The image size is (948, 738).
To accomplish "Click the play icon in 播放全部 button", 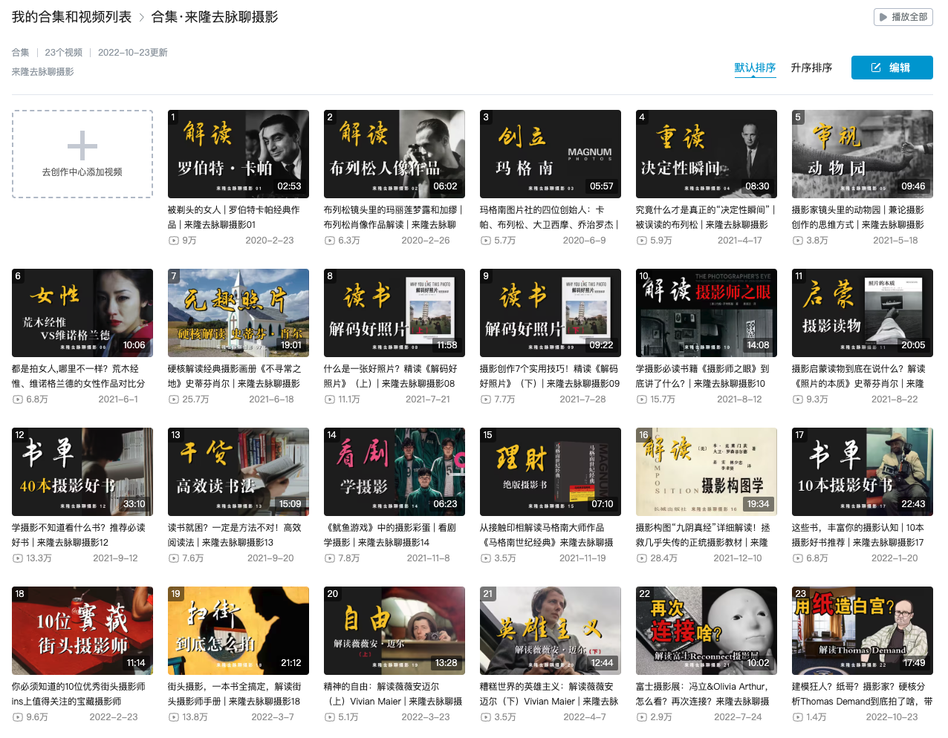I will point(883,17).
